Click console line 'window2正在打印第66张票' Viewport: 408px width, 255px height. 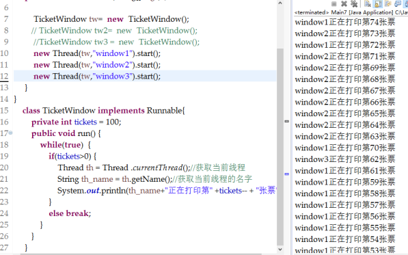(x=345, y=102)
